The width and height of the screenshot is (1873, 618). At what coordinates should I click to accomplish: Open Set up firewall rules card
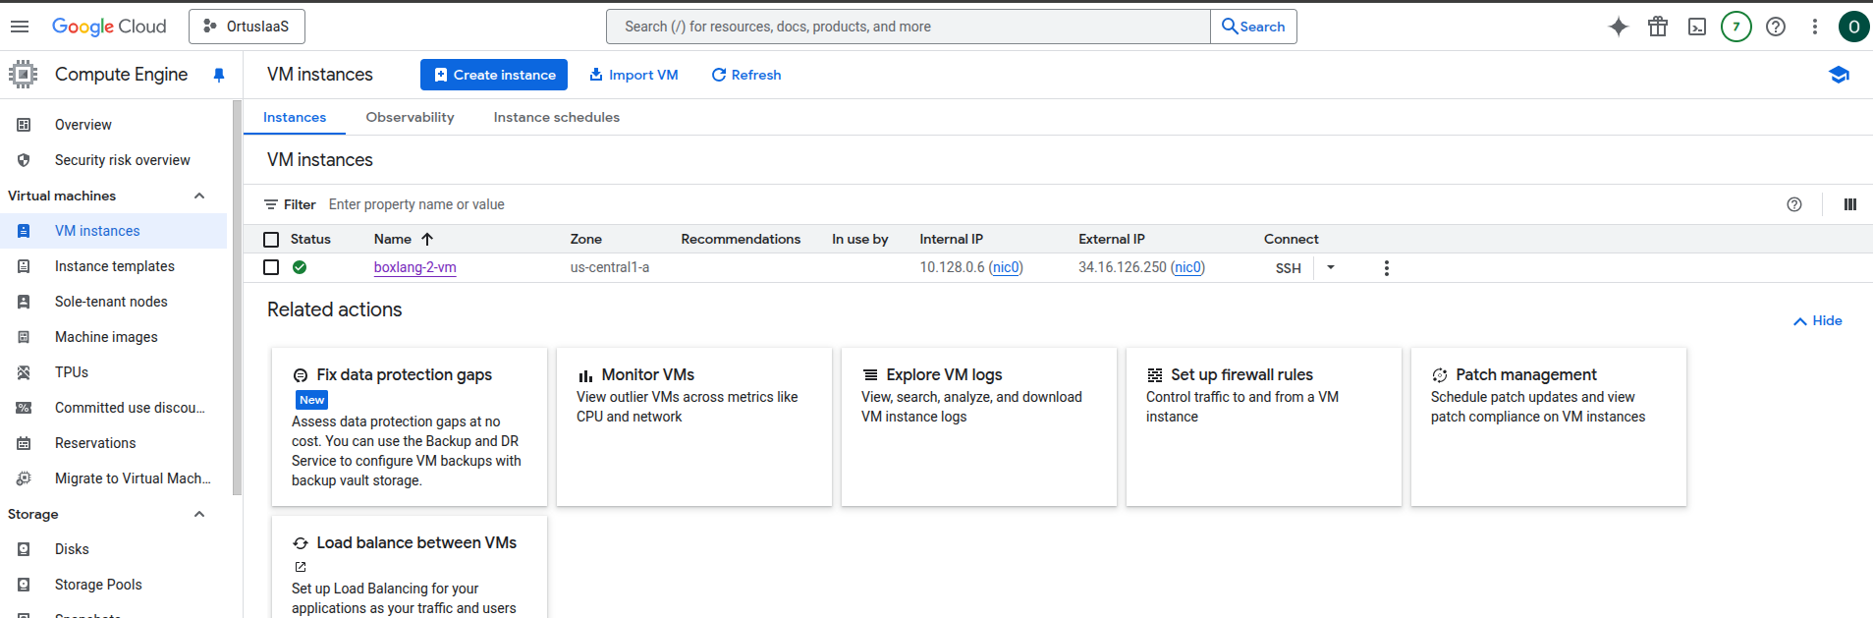(x=1264, y=427)
